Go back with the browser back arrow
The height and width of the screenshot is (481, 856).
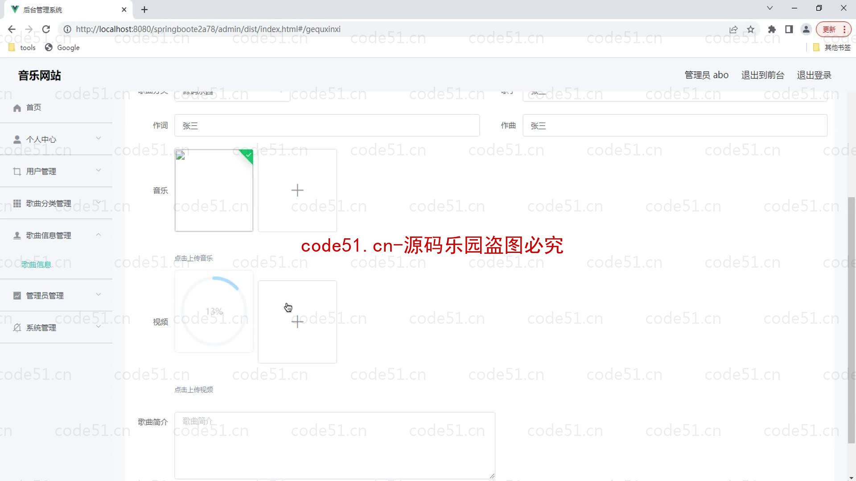(x=12, y=29)
